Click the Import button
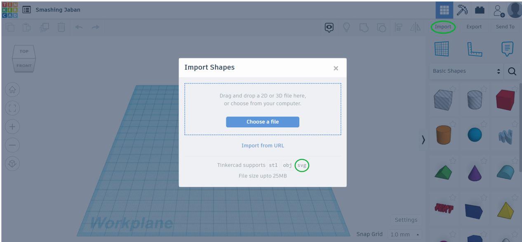 point(443,27)
